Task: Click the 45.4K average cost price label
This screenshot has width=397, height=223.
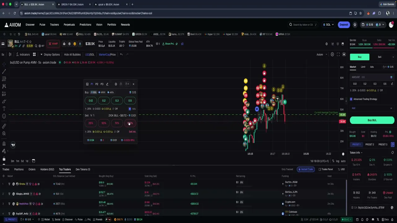Action: click(x=342, y=115)
